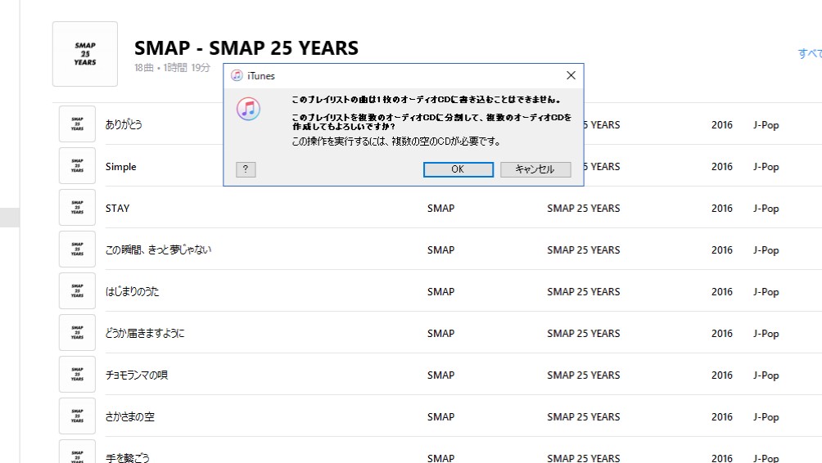Click artist SMAP in チョモランマの唄 row
Screen dimensions: 822x463
tap(440, 375)
